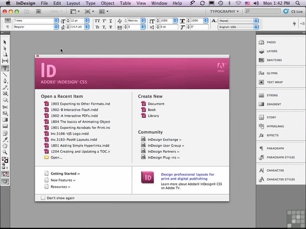Select the Eyedropper tool
The width and height of the screenshot is (306, 229).
pos(5,140)
